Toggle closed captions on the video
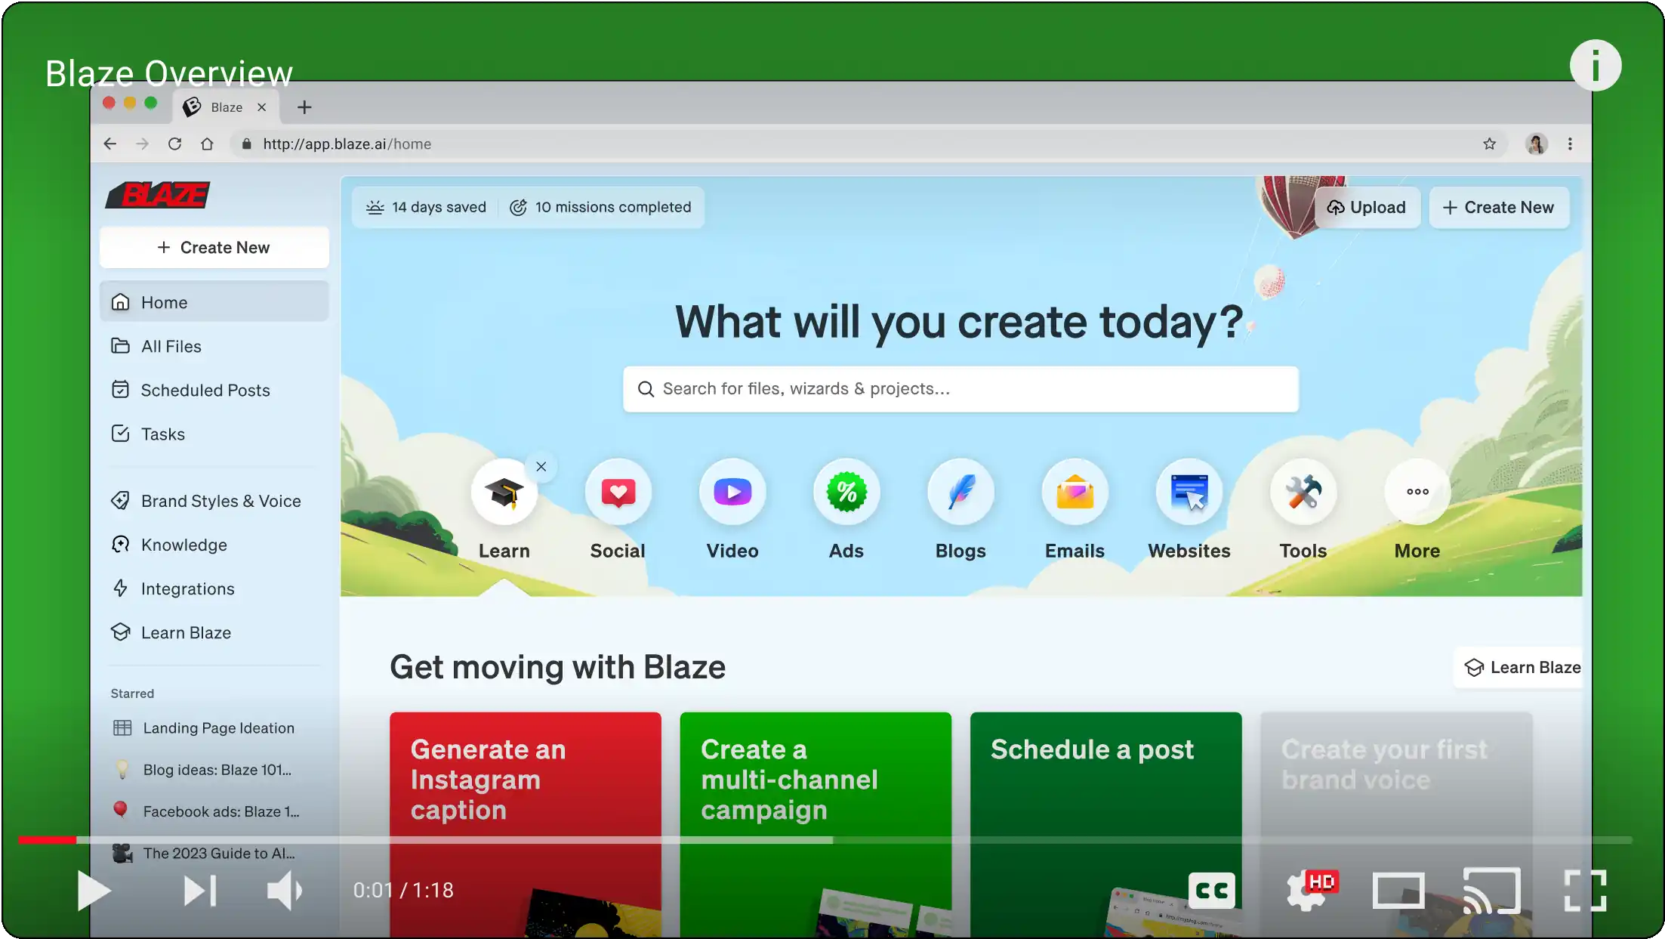 click(1211, 890)
